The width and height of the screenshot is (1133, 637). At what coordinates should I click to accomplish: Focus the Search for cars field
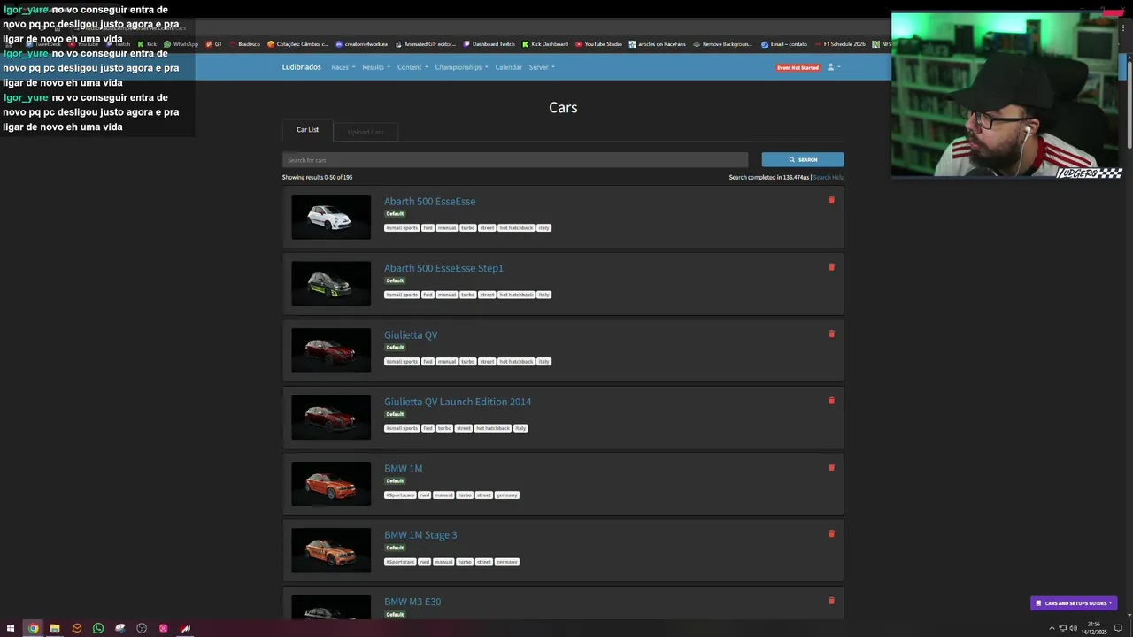click(515, 160)
